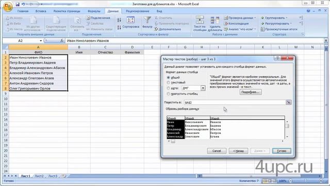Open the Рецензирование tab
330x186 pixels.
(138, 11)
